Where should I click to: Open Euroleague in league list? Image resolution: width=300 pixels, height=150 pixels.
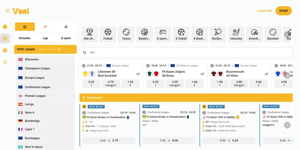[x=46, y=138]
